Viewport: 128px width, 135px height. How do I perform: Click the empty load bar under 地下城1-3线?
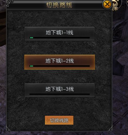[60, 94]
